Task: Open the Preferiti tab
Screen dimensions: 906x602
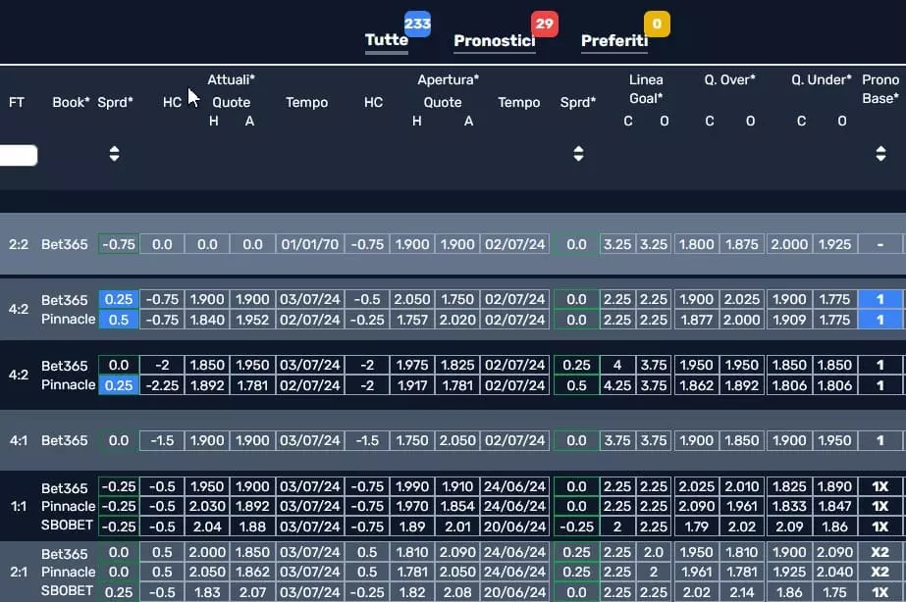Action: [613, 41]
